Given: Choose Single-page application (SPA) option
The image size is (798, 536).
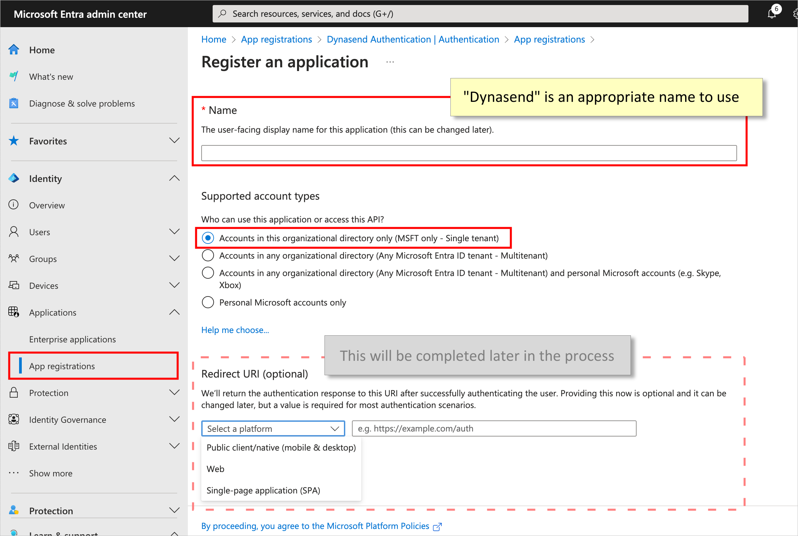Looking at the screenshot, I should coord(263,490).
